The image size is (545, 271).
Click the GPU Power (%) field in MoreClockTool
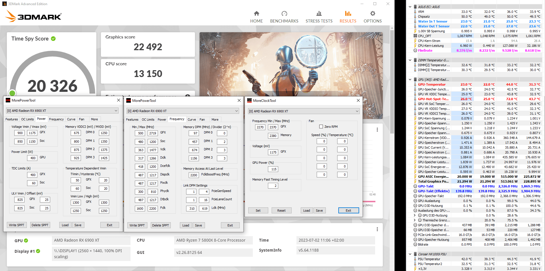274,169
